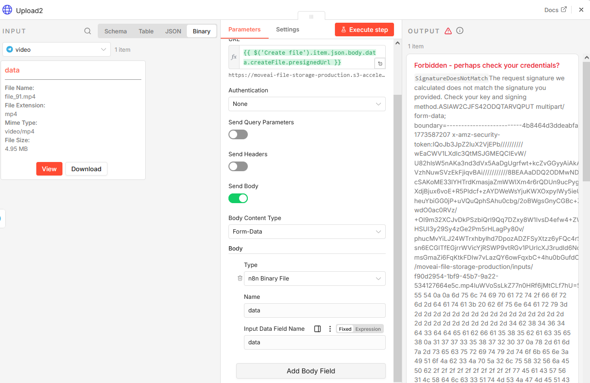590x383 pixels.
Task: Open the expression editor icon beside the URL field
Action: pyautogui.click(x=380, y=63)
